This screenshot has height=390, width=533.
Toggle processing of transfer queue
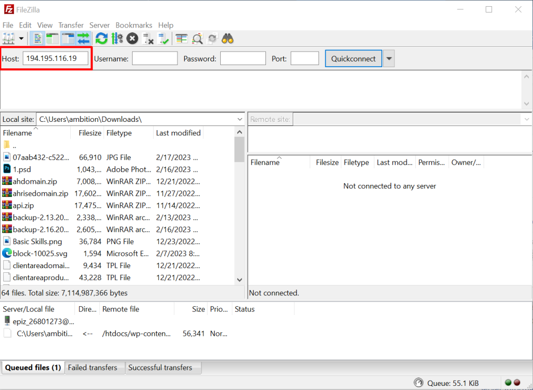click(x=117, y=39)
